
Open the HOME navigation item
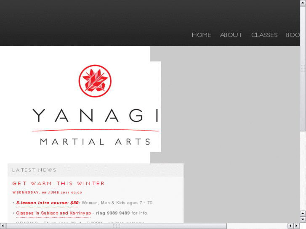[x=201, y=35]
